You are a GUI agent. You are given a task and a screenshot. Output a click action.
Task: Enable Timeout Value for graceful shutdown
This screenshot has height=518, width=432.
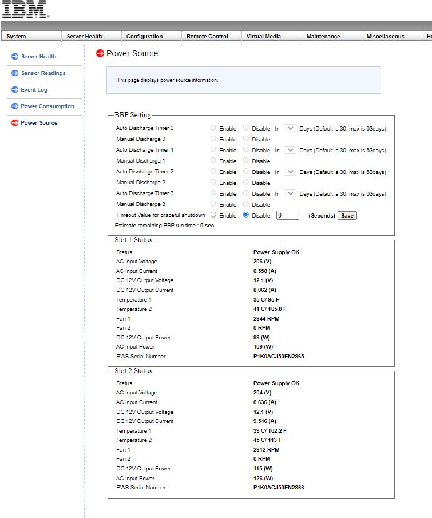(212, 215)
